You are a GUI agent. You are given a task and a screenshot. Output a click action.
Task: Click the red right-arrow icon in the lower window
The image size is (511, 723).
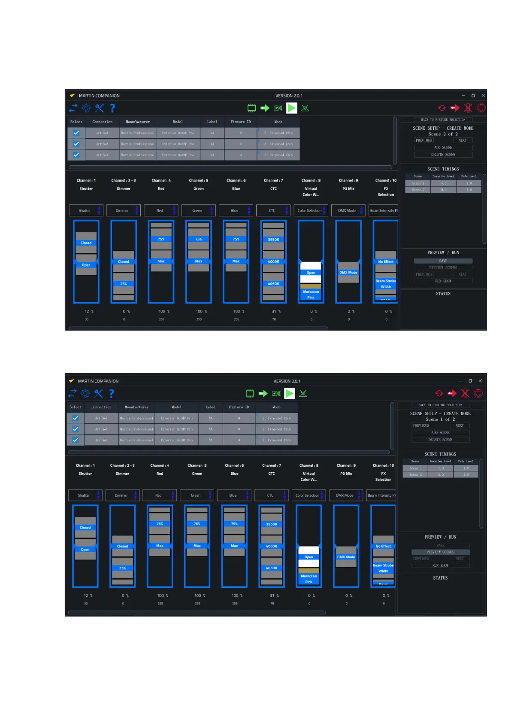(452, 393)
